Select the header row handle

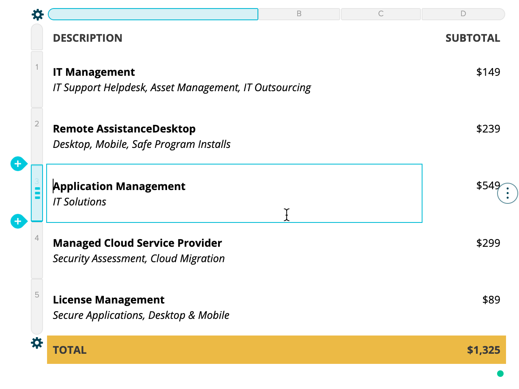click(x=37, y=37)
